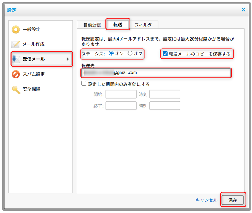Click the gear icon for 一般設定
The width and height of the screenshot is (252, 213).
point(15,30)
